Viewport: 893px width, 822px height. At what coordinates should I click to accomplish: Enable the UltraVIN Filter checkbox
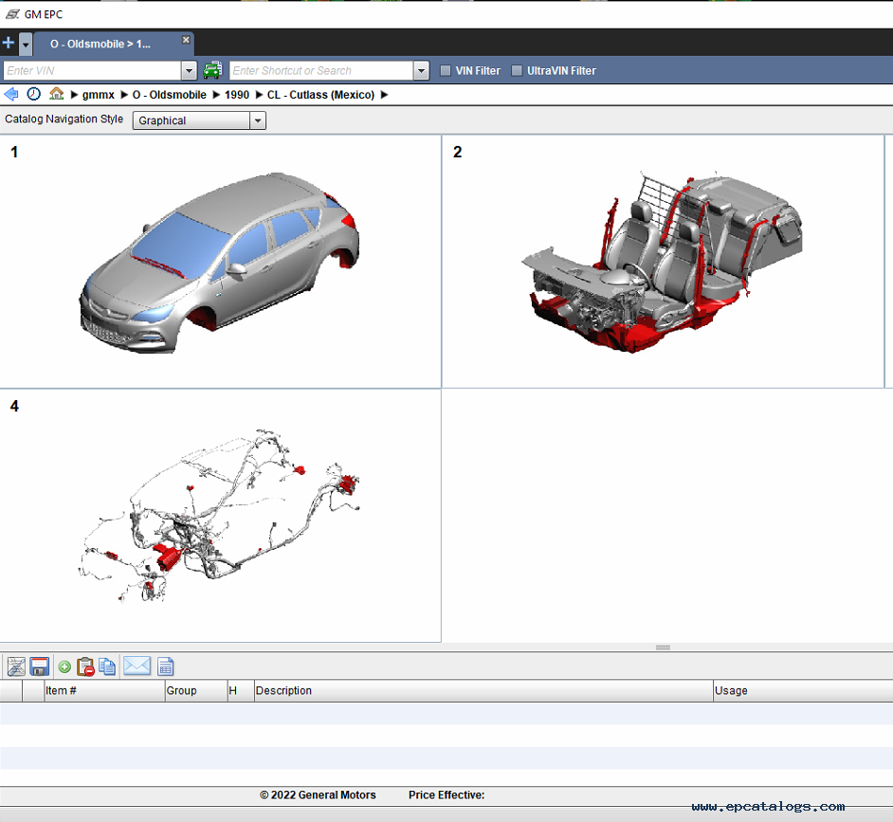coord(517,70)
